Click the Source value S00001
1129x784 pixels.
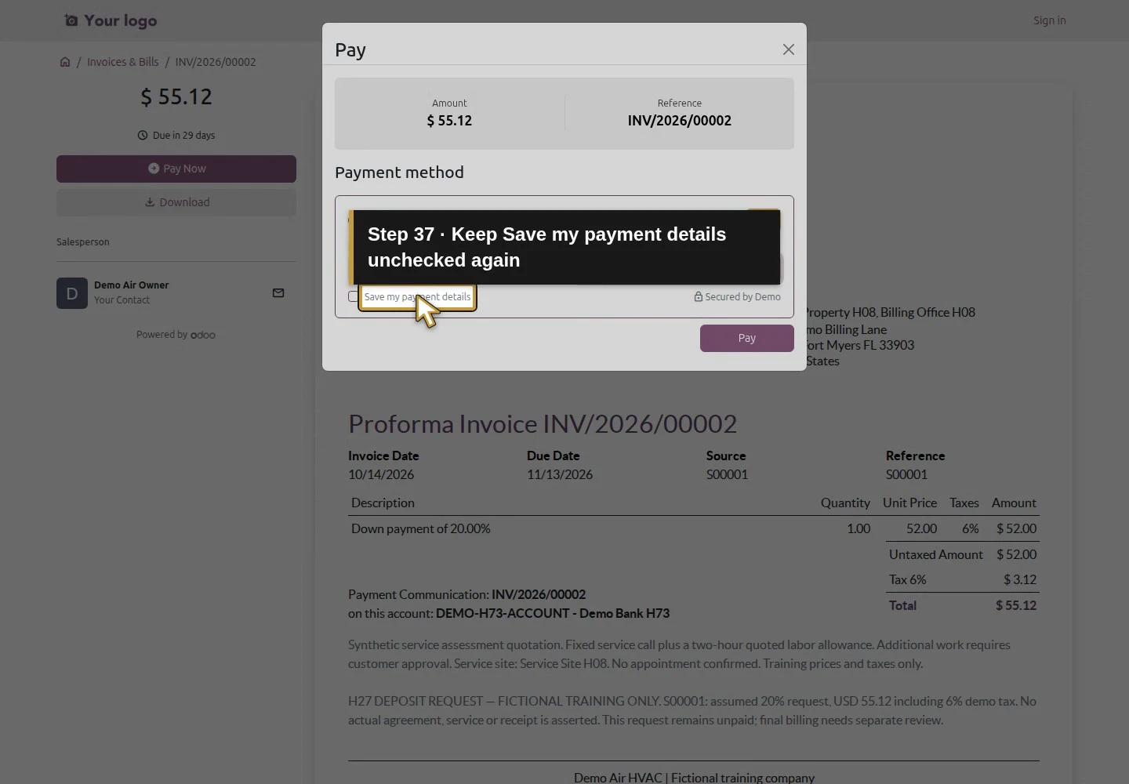tap(727, 474)
